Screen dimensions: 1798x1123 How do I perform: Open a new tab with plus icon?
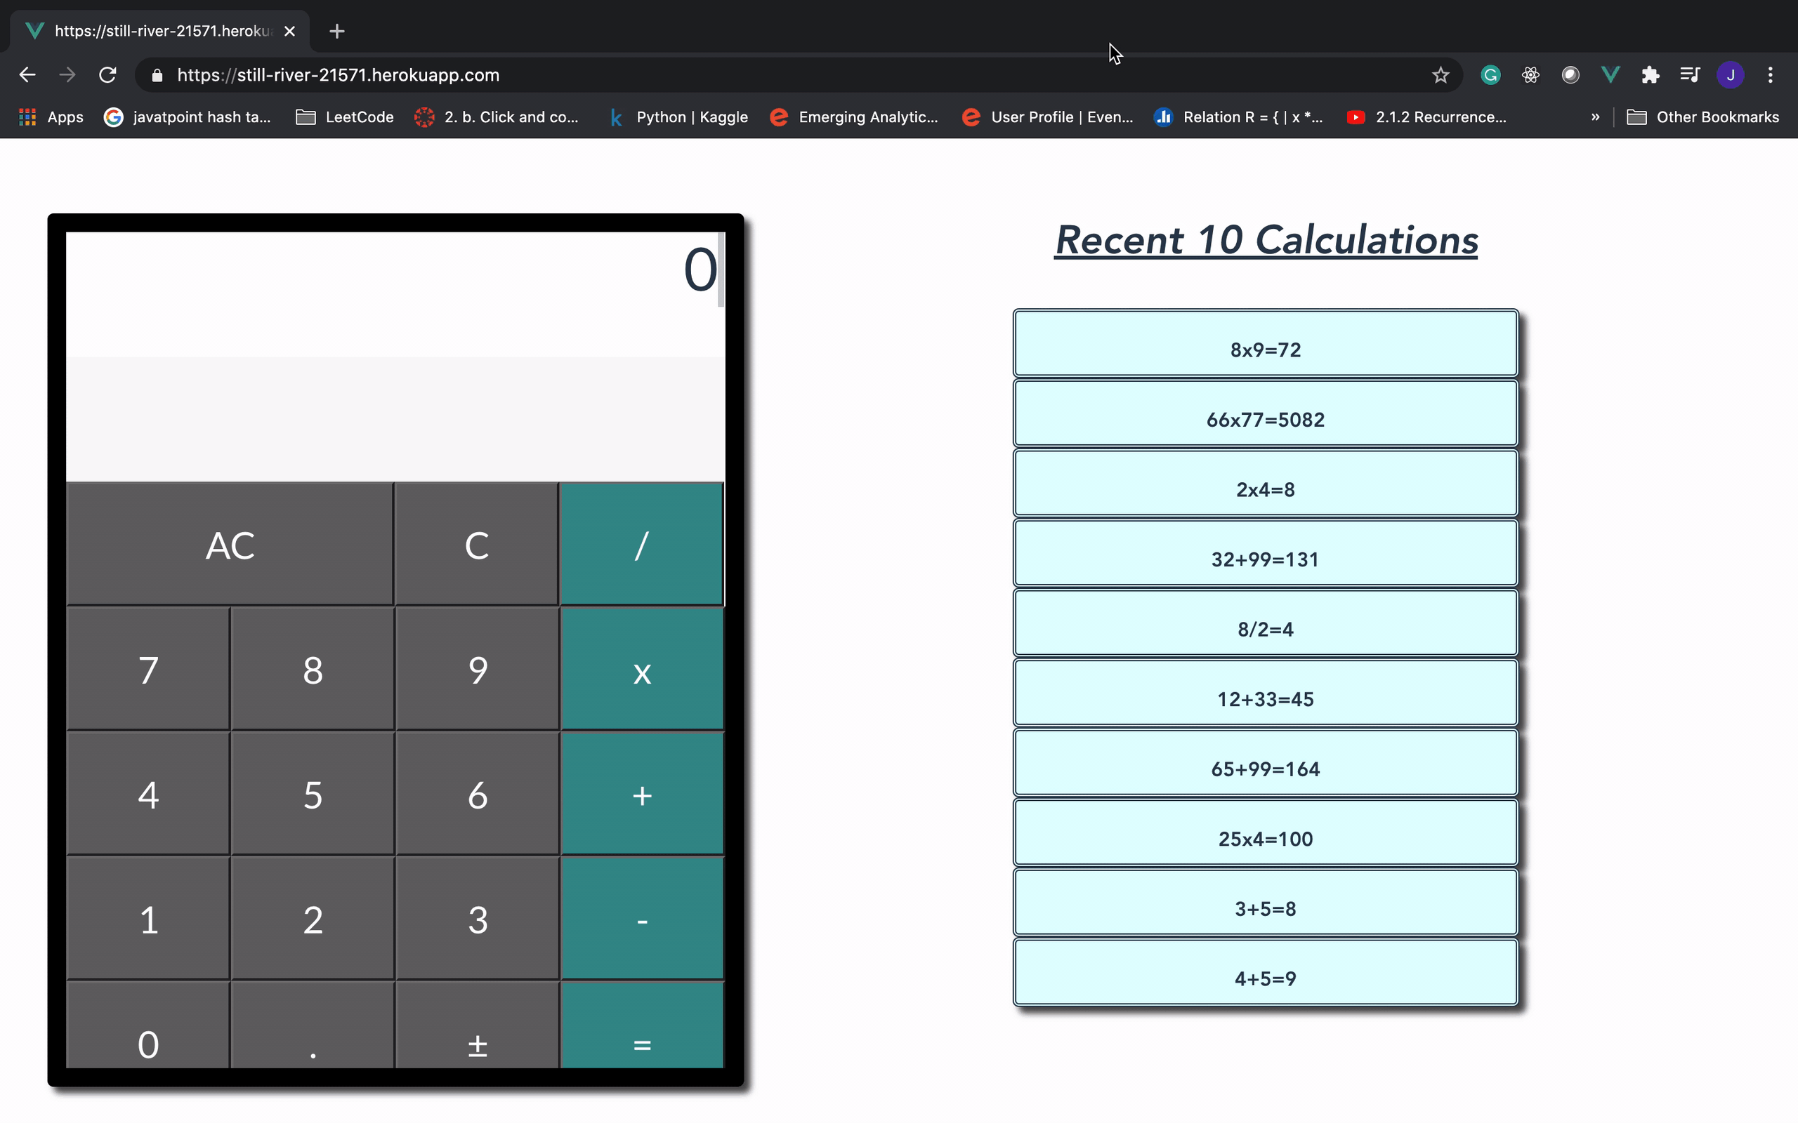pyautogui.click(x=336, y=31)
